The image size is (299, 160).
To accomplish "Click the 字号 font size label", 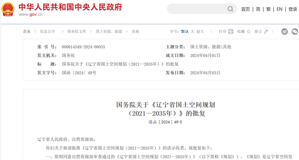I will pos(174,32).
